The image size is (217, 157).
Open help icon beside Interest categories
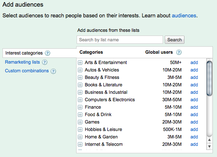click(x=47, y=53)
